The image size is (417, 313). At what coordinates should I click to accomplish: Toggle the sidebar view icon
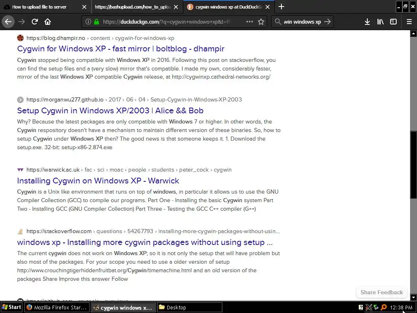pos(393,22)
